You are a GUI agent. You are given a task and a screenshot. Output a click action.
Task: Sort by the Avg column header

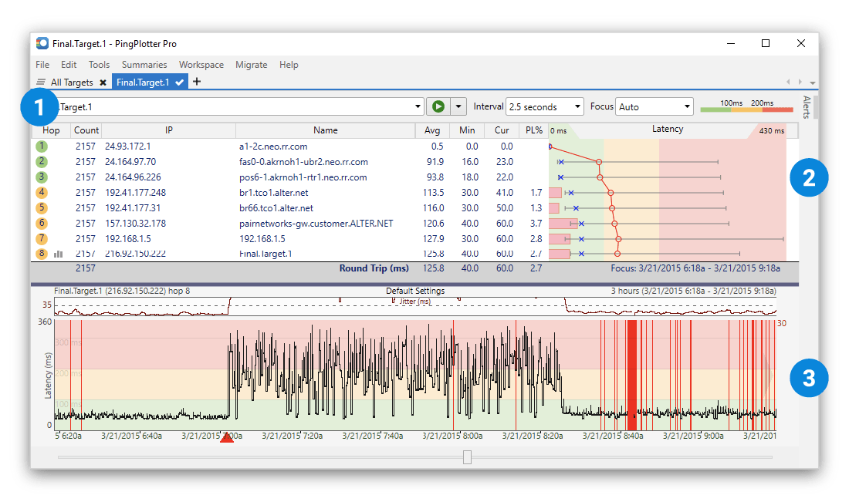click(x=432, y=130)
